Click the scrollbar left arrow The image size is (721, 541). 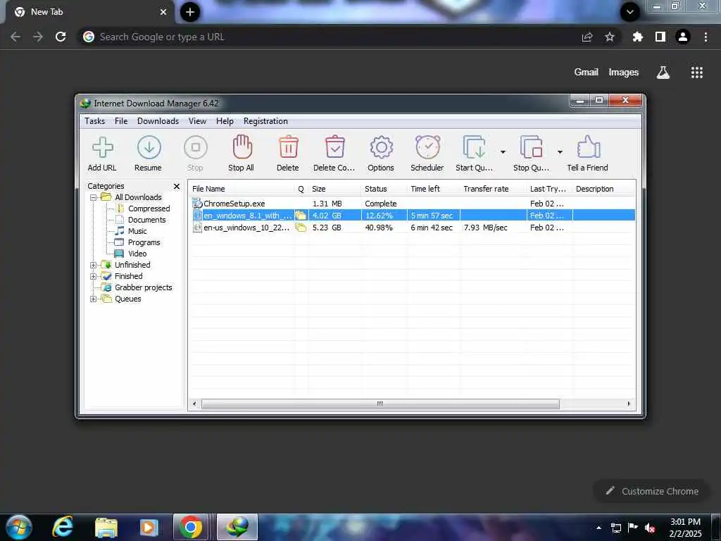[x=194, y=404]
